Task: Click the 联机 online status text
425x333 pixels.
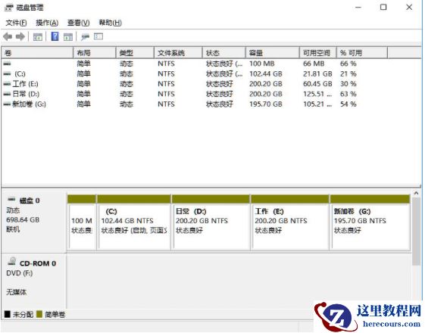Action: pos(13,229)
